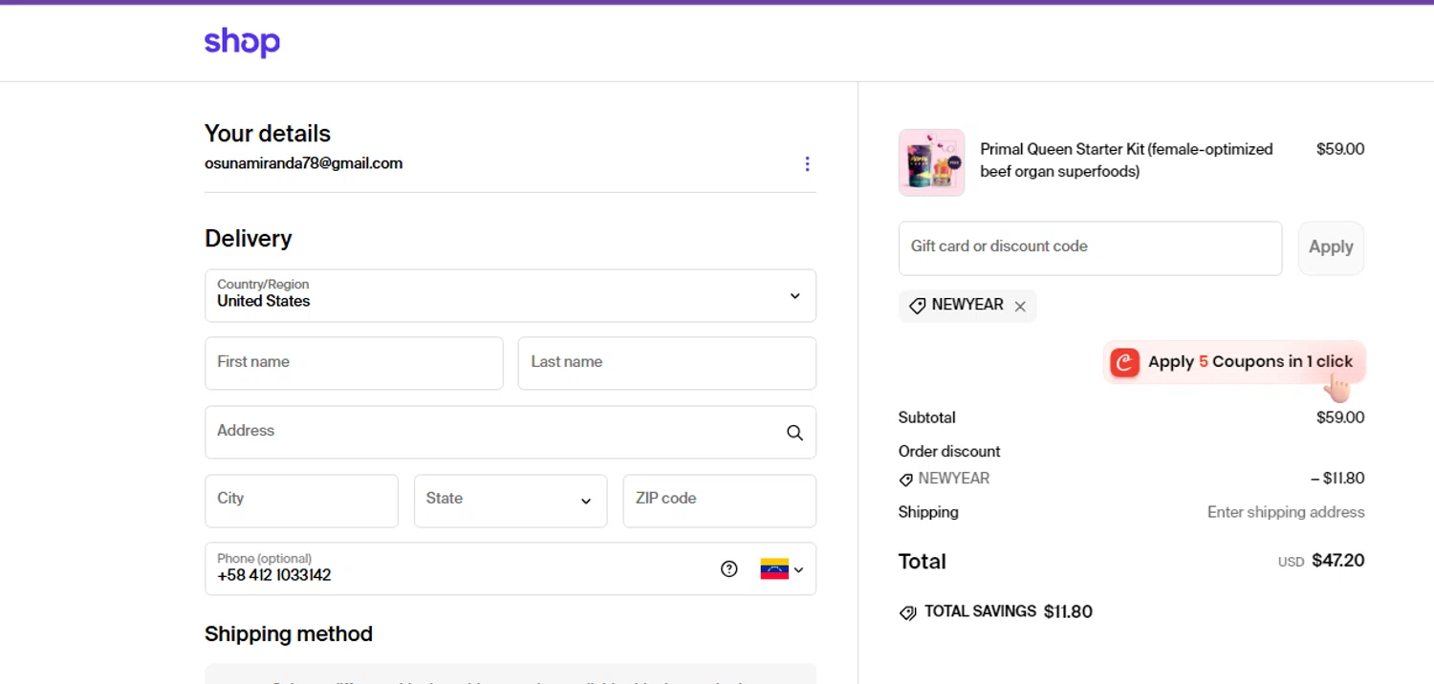Screen dimensions: 1434x684
Task: Click Apply 5 Coupons in 1 click
Action: click(1249, 362)
